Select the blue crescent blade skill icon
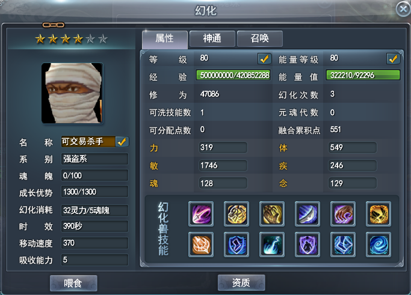The height and width of the screenshot is (295, 411). (307, 214)
